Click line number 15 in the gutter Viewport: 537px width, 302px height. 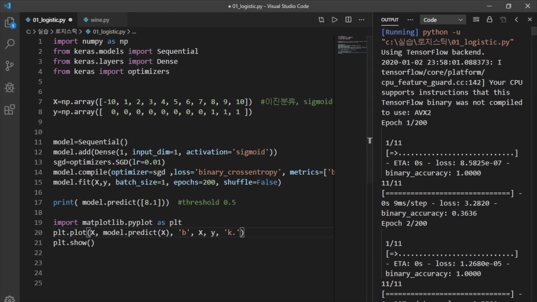click(38, 182)
